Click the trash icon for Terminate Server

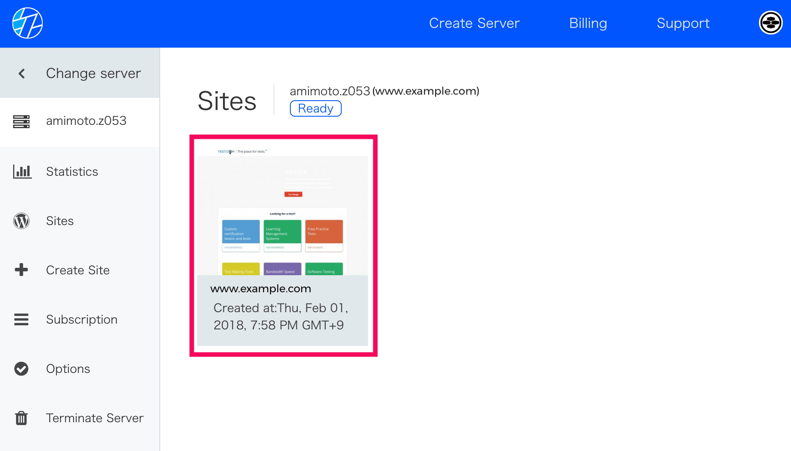21,418
